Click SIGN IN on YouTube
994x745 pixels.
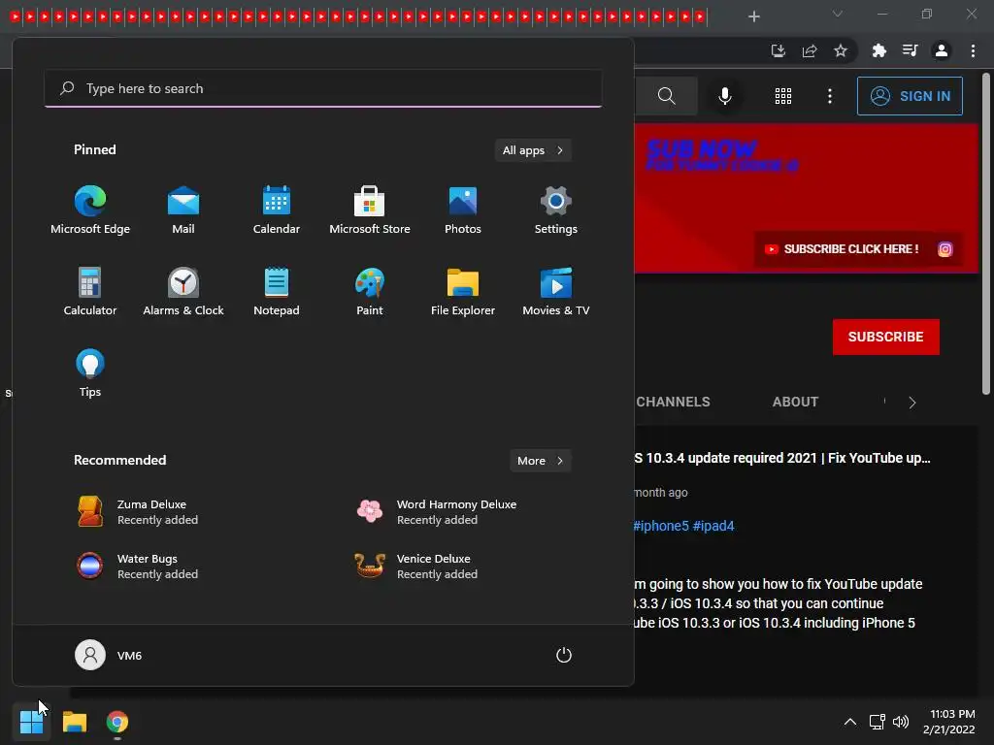[910, 96]
